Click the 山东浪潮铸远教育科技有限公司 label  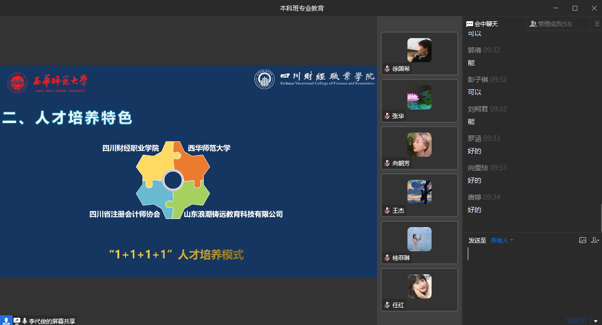[x=233, y=214]
